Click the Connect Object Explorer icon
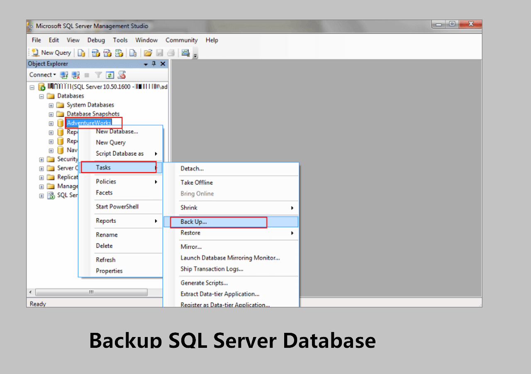 click(x=64, y=75)
